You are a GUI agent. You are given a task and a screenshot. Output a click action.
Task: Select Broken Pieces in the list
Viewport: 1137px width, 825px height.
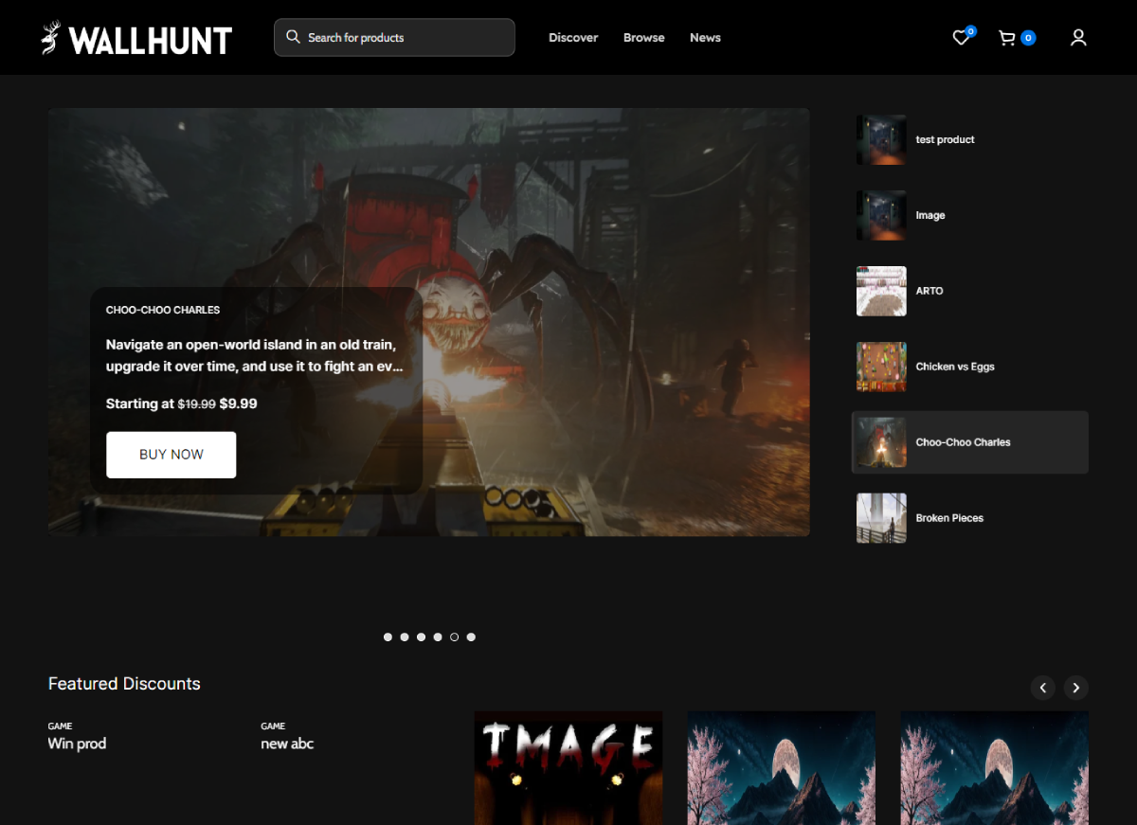(970, 518)
